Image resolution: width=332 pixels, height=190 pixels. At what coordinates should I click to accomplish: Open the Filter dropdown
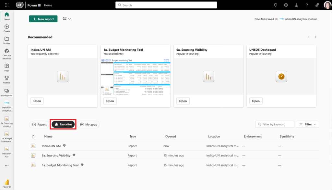307,124
